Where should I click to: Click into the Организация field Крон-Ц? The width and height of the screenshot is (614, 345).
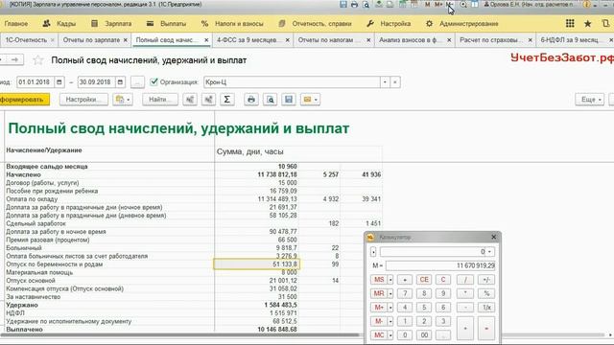click(x=292, y=82)
